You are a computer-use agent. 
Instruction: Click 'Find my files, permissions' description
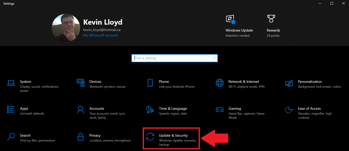pos(37,140)
